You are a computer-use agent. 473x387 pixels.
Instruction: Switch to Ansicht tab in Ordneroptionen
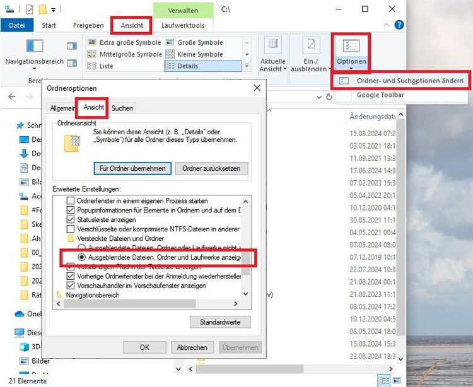tap(94, 107)
